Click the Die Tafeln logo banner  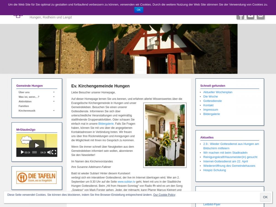(x=36, y=177)
